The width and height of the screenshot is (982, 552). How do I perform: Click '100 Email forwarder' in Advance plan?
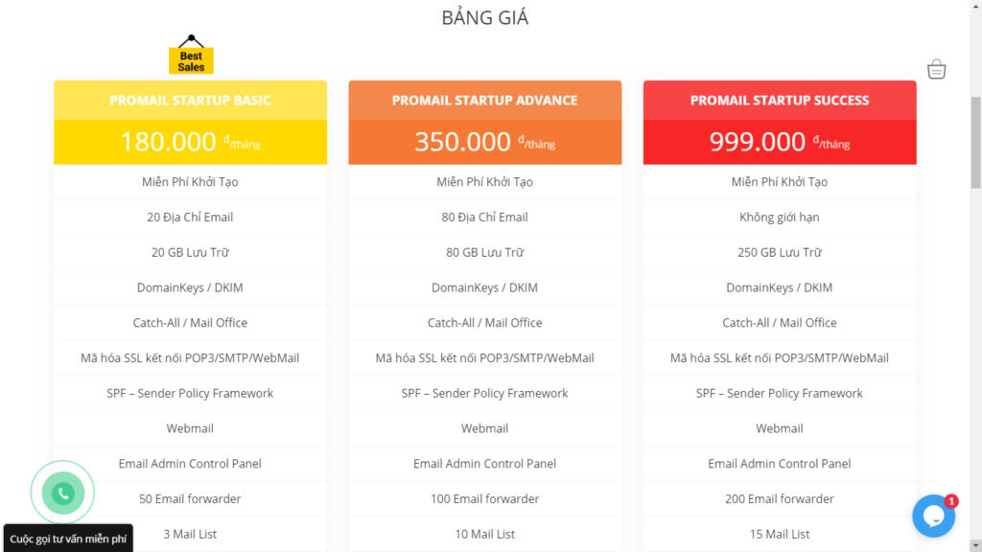[x=484, y=498]
